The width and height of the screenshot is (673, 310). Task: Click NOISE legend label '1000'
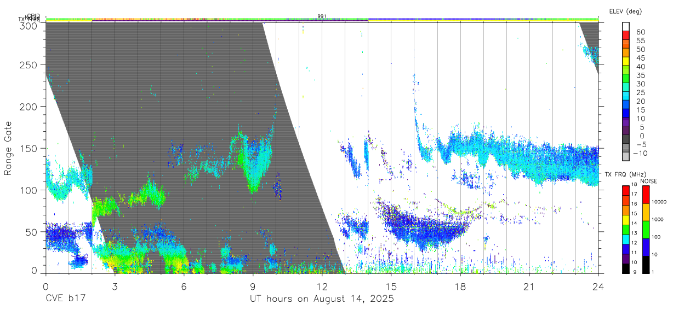pos(658,219)
